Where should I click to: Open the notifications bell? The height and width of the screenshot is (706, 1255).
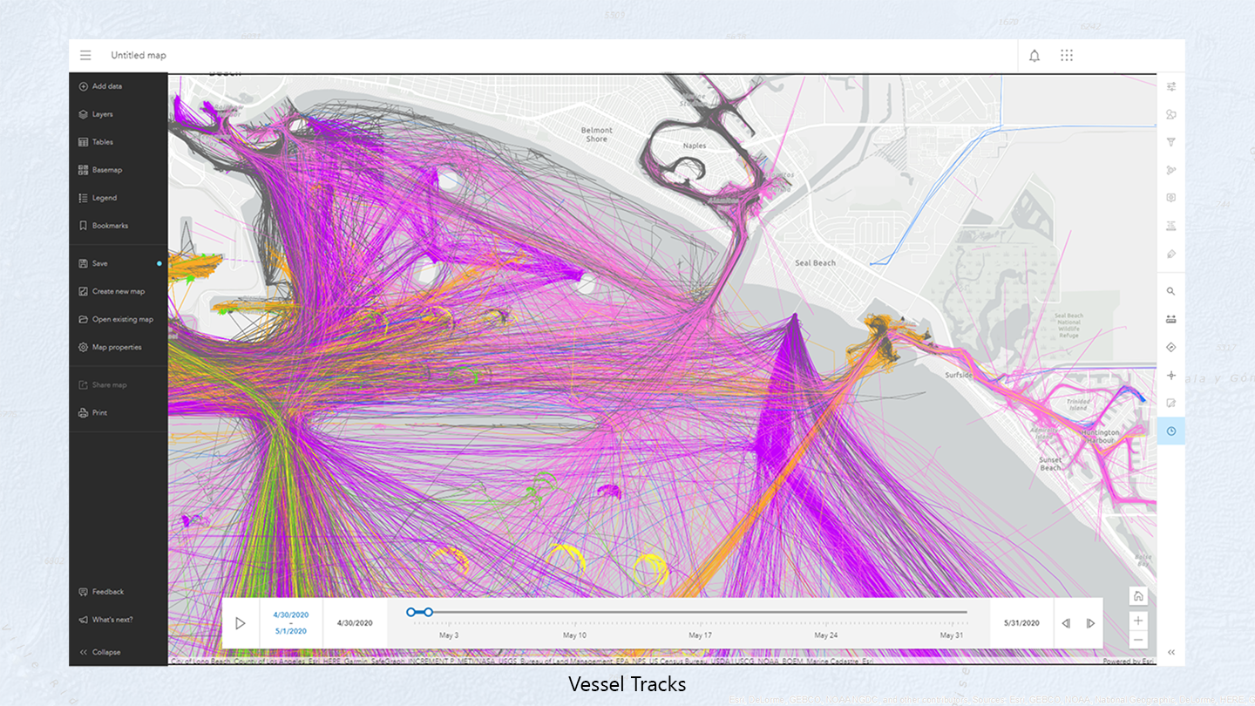click(x=1034, y=55)
